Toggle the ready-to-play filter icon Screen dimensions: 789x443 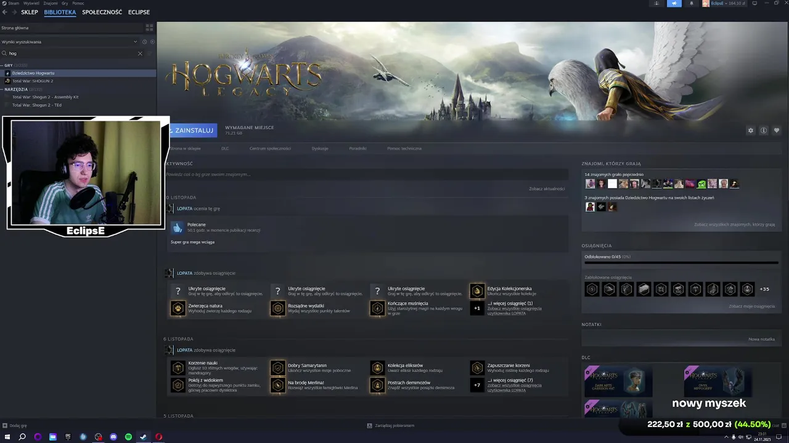coord(152,42)
